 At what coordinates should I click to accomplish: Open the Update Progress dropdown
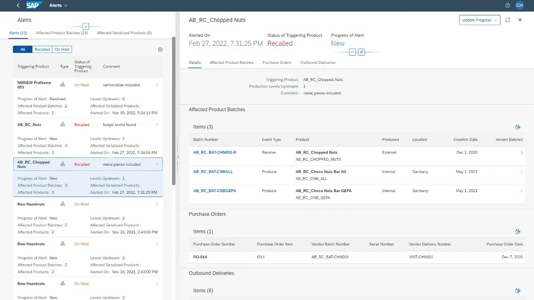click(x=480, y=20)
